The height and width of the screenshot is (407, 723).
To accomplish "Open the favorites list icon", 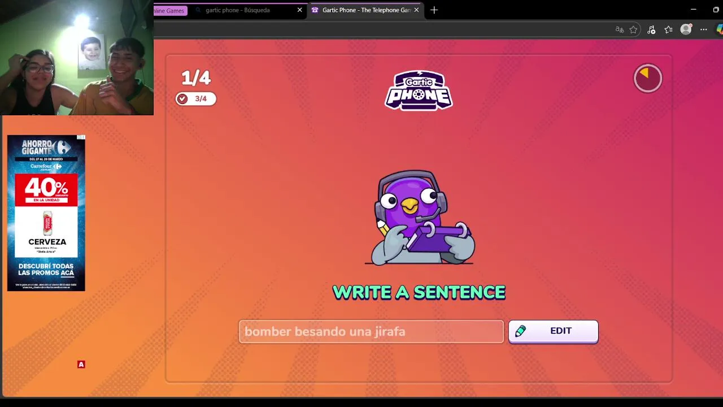I will (669, 30).
